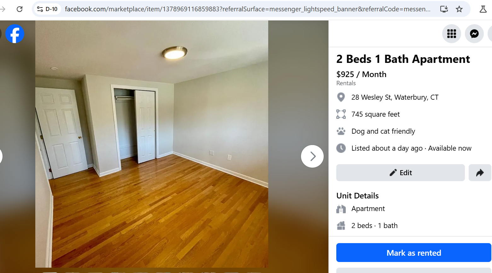
Task: Share listing with the arrow button
Action: 480,173
